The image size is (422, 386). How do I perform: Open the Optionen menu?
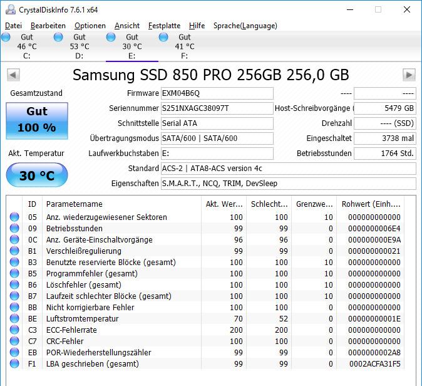(90, 26)
